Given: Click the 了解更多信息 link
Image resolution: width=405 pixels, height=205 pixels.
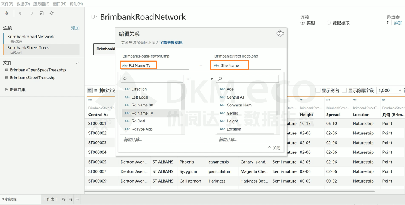Looking at the screenshot, I should [x=171, y=43].
